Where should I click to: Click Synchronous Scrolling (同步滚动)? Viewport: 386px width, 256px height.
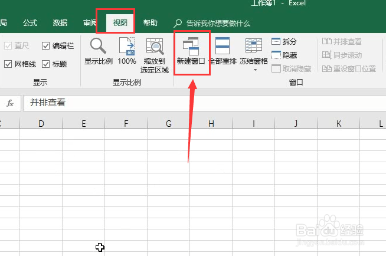coord(342,55)
